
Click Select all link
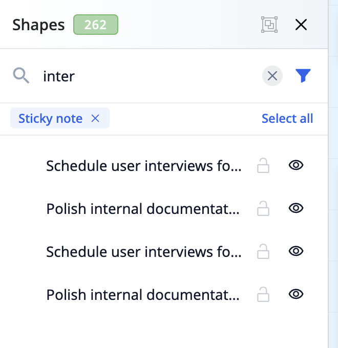(x=287, y=118)
